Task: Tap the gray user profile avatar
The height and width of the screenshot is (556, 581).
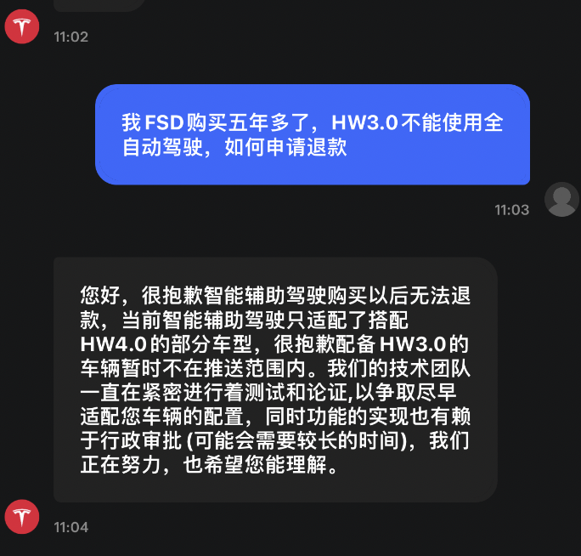Action: pos(561,199)
